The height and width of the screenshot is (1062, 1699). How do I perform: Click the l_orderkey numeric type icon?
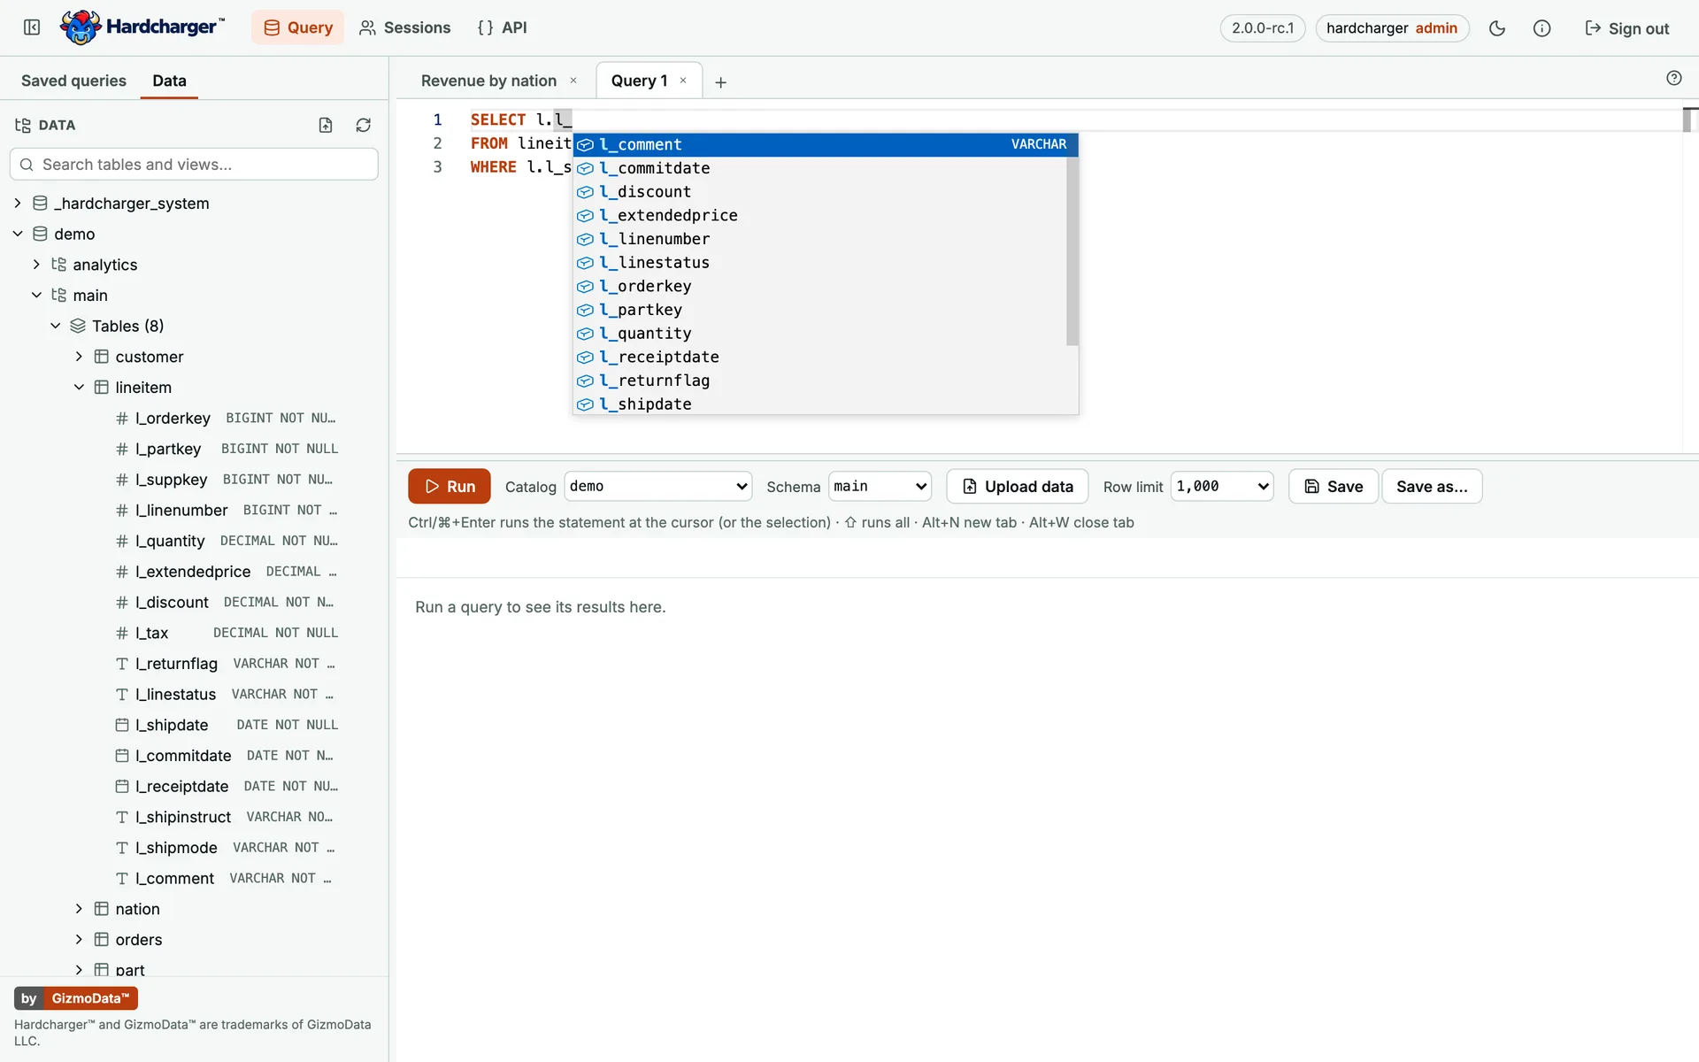(x=122, y=419)
